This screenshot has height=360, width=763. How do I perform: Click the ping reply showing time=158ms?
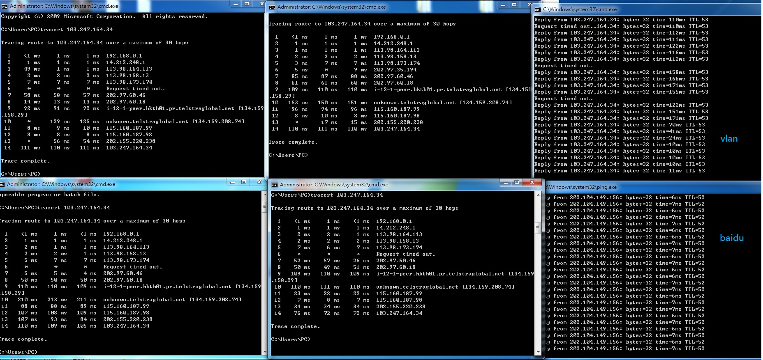[x=621, y=72]
